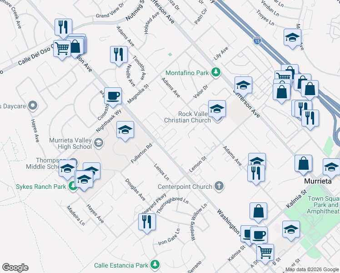Select the shopping cart marker near Calle Del Oso
Screen dimensions: 340x273
pos(62,48)
